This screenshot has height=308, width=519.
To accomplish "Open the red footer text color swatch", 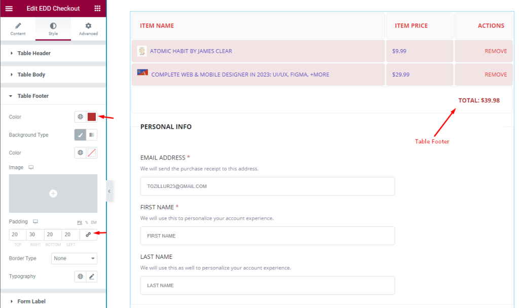I will 92,117.
